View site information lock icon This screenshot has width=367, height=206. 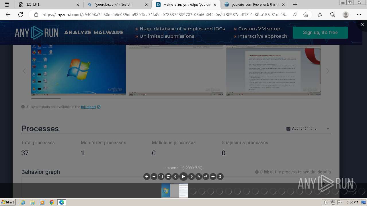[36, 15]
